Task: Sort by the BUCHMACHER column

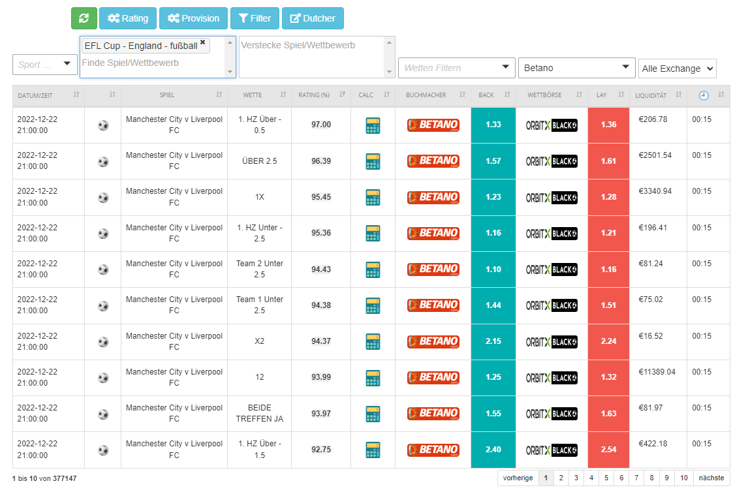Action: coord(433,95)
